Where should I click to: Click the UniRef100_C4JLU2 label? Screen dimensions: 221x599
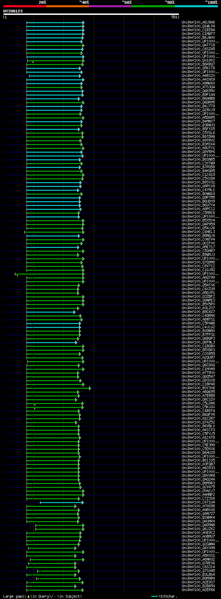pyautogui.click(x=198, y=327)
